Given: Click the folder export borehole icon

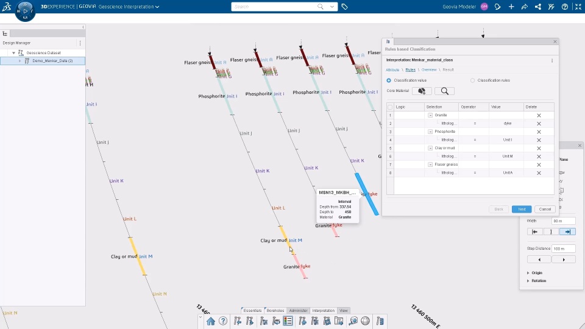Looking at the screenshot, I should 339,321.
